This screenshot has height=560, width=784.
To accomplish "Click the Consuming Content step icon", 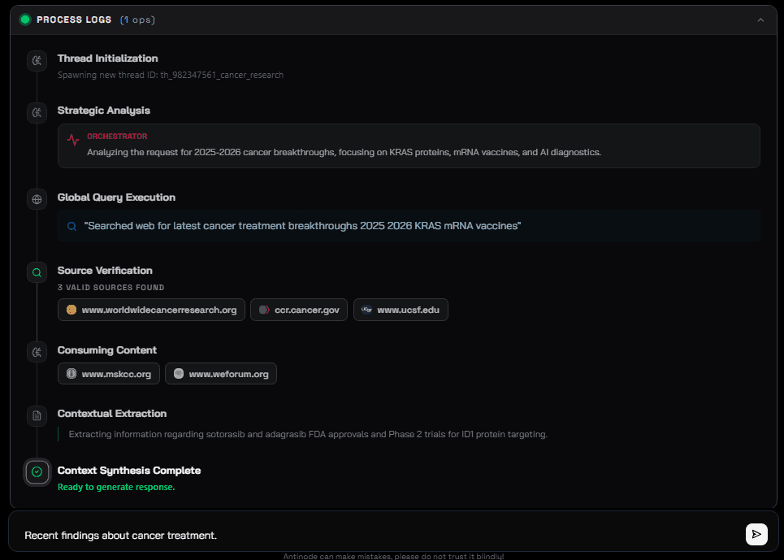I will click(37, 352).
